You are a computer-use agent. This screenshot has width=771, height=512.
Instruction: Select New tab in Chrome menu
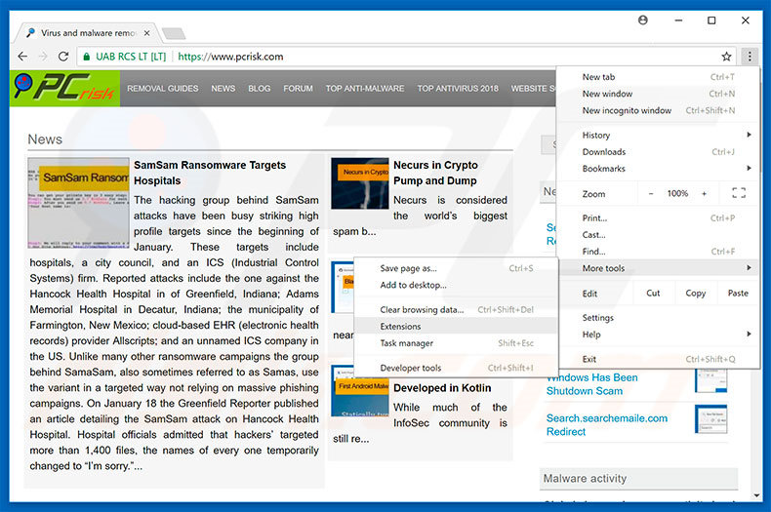tap(658, 77)
